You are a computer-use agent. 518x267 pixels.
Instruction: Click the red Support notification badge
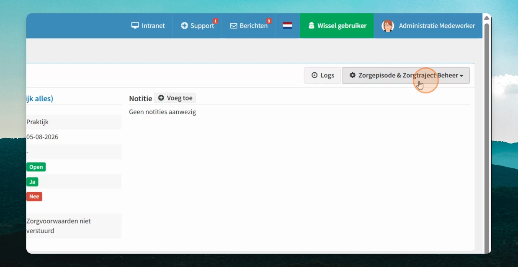[x=215, y=21]
